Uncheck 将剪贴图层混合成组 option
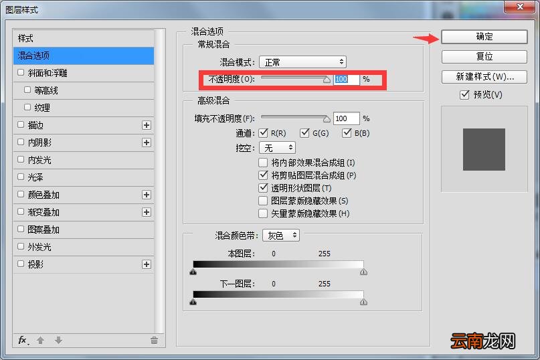Screen dimensions: 540x360 (x=263, y=175)
